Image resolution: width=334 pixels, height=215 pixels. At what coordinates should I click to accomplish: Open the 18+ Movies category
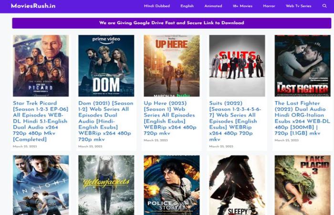click(x=242, y=6)
